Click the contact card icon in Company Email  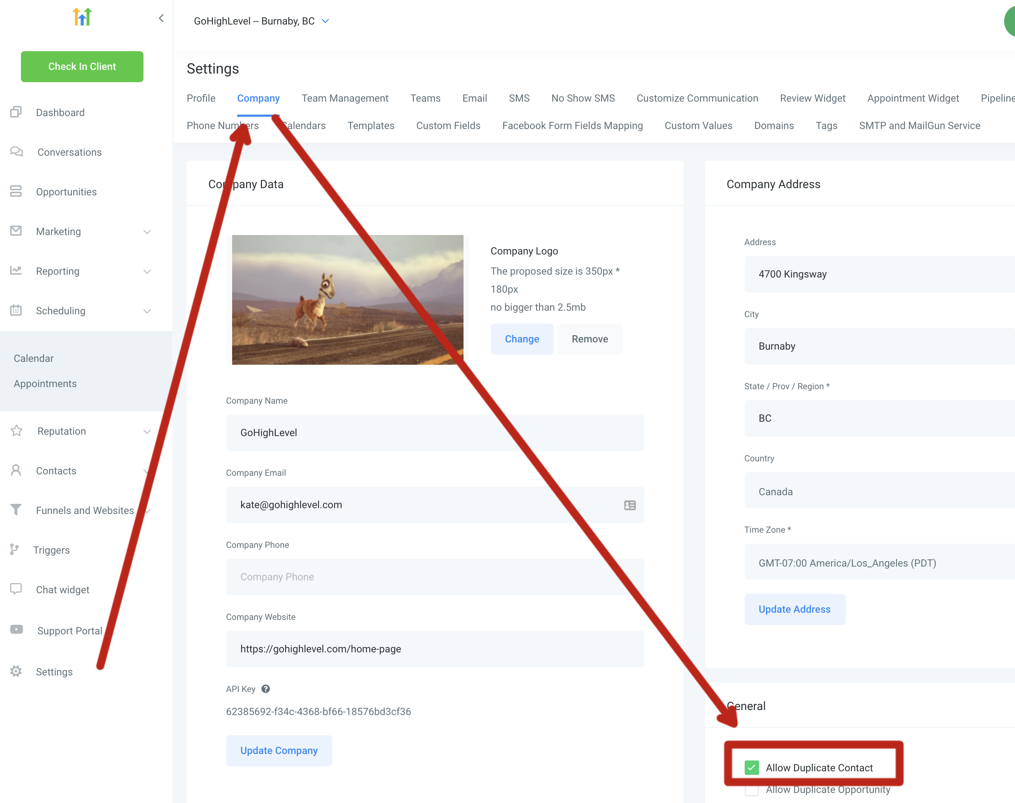click(x=630, y=505)
